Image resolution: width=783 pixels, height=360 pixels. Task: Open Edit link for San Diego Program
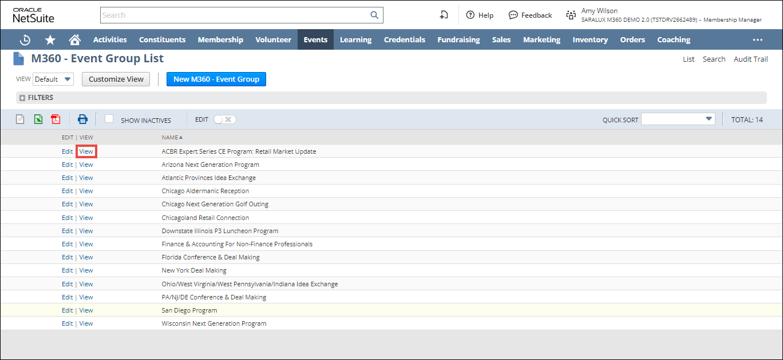pos(67,310)
